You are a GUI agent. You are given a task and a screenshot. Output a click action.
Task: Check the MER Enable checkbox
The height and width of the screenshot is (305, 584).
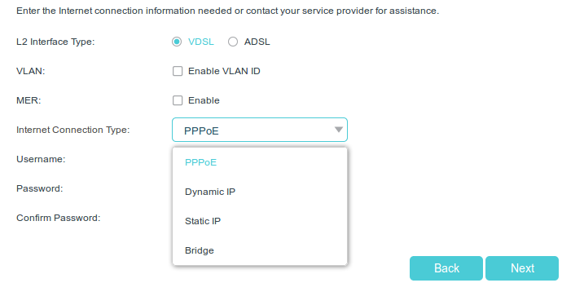(x=178, y=100)
